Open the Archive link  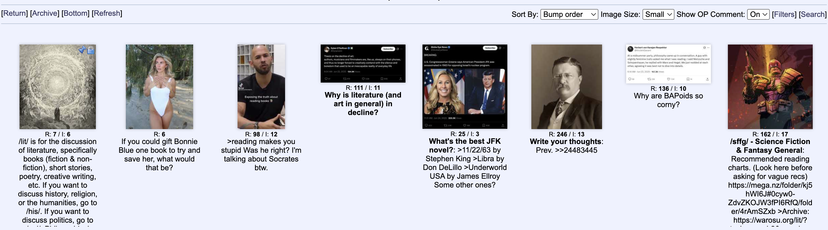(x=45, y=14)
